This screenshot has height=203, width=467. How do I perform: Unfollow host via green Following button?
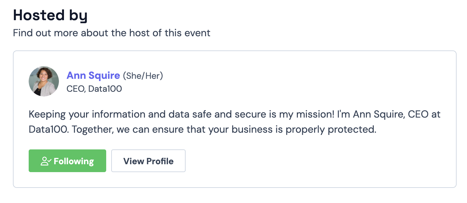tap(67, 161)
